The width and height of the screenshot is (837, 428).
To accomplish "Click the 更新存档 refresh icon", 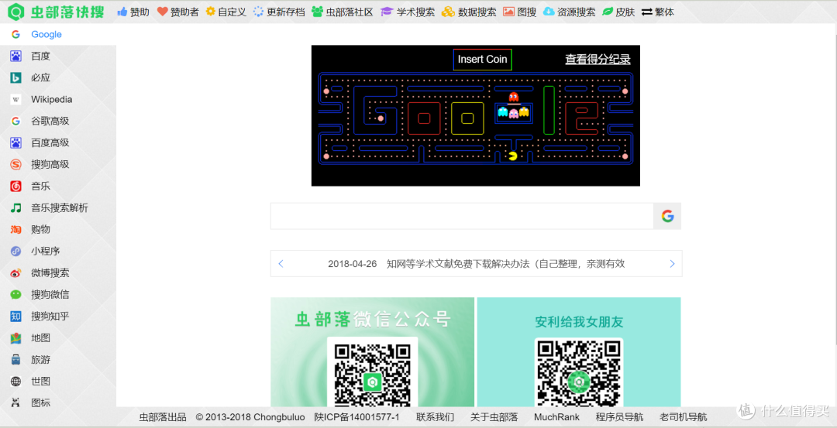I will click(x=258, y=12).
